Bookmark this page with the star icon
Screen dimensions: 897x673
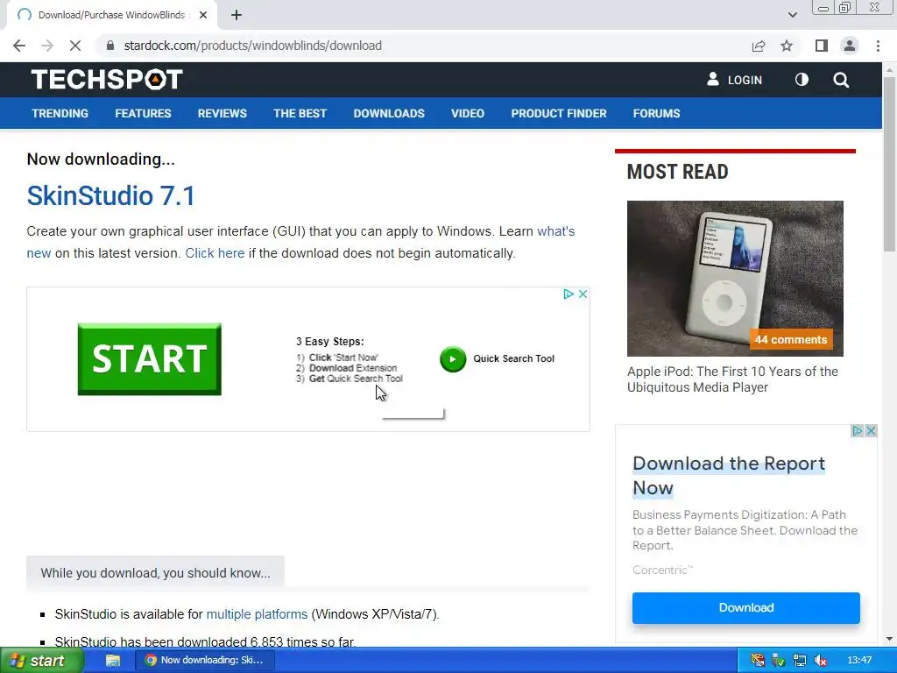pyautogui.click(x=787, y=46)
